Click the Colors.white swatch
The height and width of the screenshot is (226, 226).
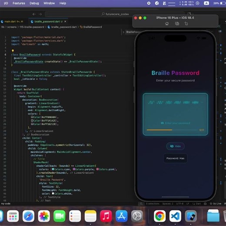point(53,193)
